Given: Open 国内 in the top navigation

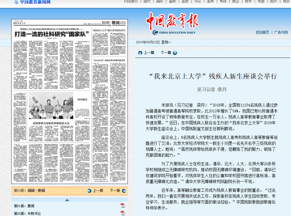Looking at the screenshot, I should point(147,1).
